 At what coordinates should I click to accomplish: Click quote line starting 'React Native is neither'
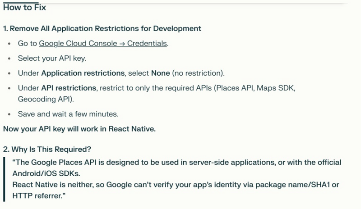pyautogui.click(x=176, y=185)
